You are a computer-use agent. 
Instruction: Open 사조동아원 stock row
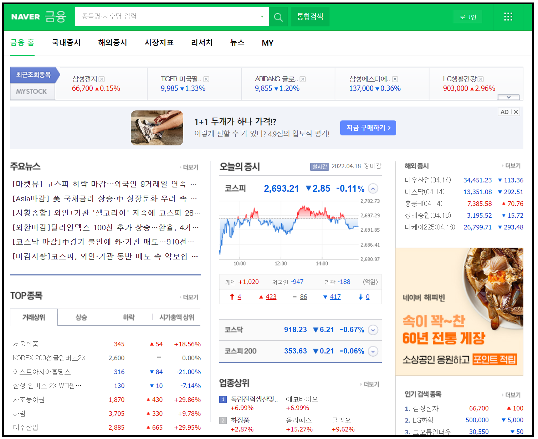(29, 400)
